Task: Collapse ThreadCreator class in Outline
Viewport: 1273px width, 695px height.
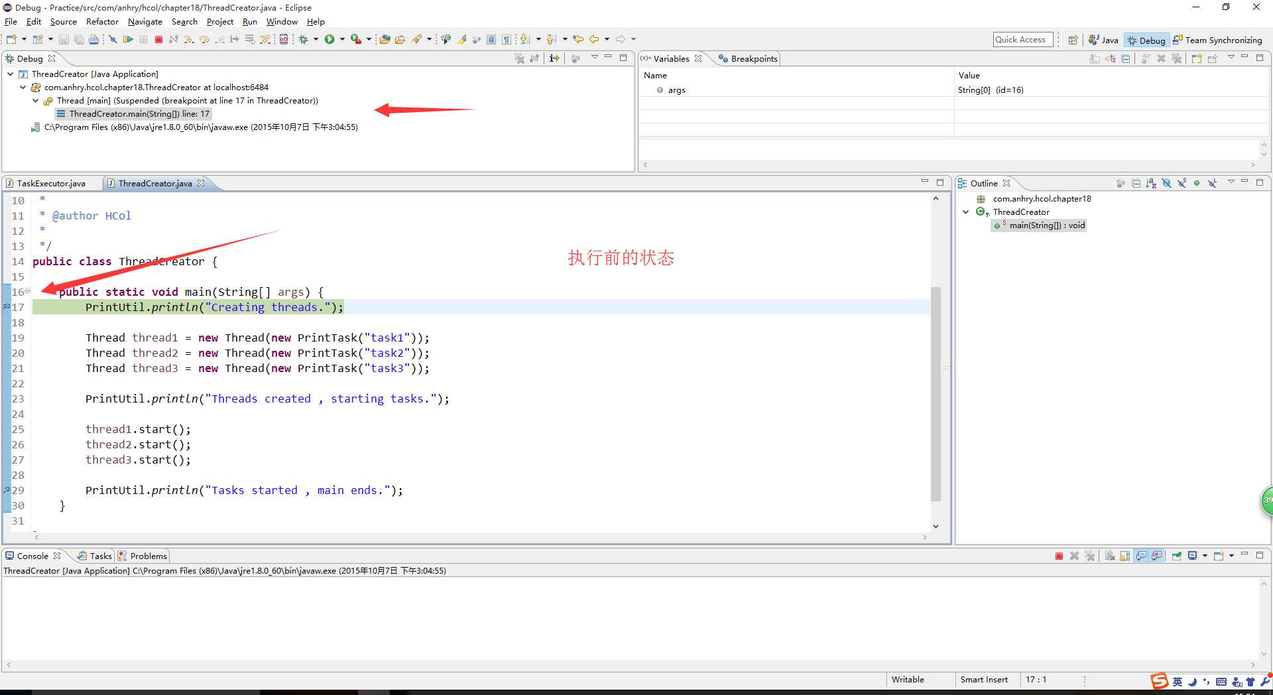Action: 966,212
